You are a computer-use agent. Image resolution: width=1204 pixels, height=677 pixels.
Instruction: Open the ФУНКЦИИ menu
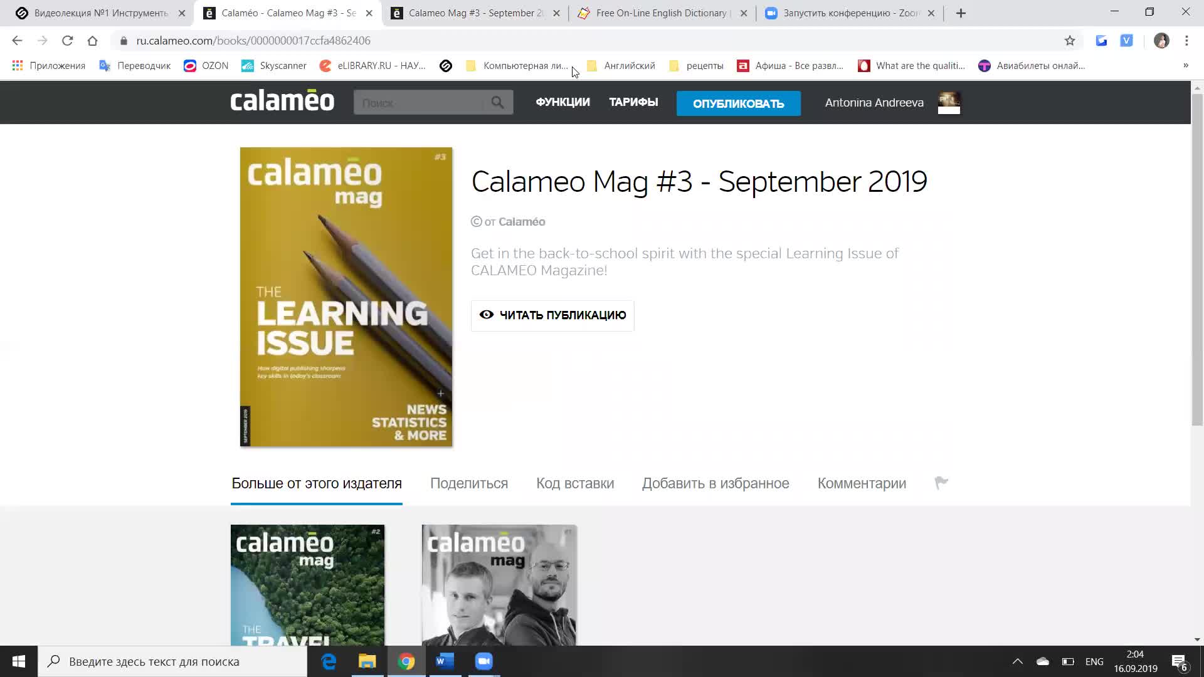click(x=562, y=102)
